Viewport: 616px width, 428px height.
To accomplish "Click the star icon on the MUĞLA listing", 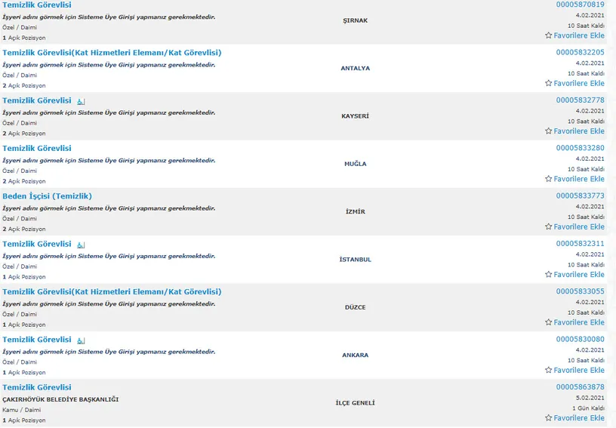I will point(549,179).
